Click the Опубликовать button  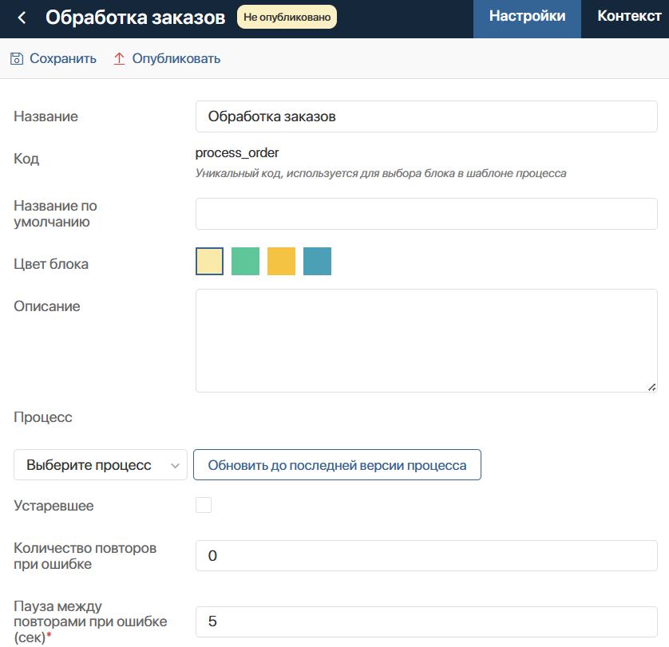(x=167, y=58)
